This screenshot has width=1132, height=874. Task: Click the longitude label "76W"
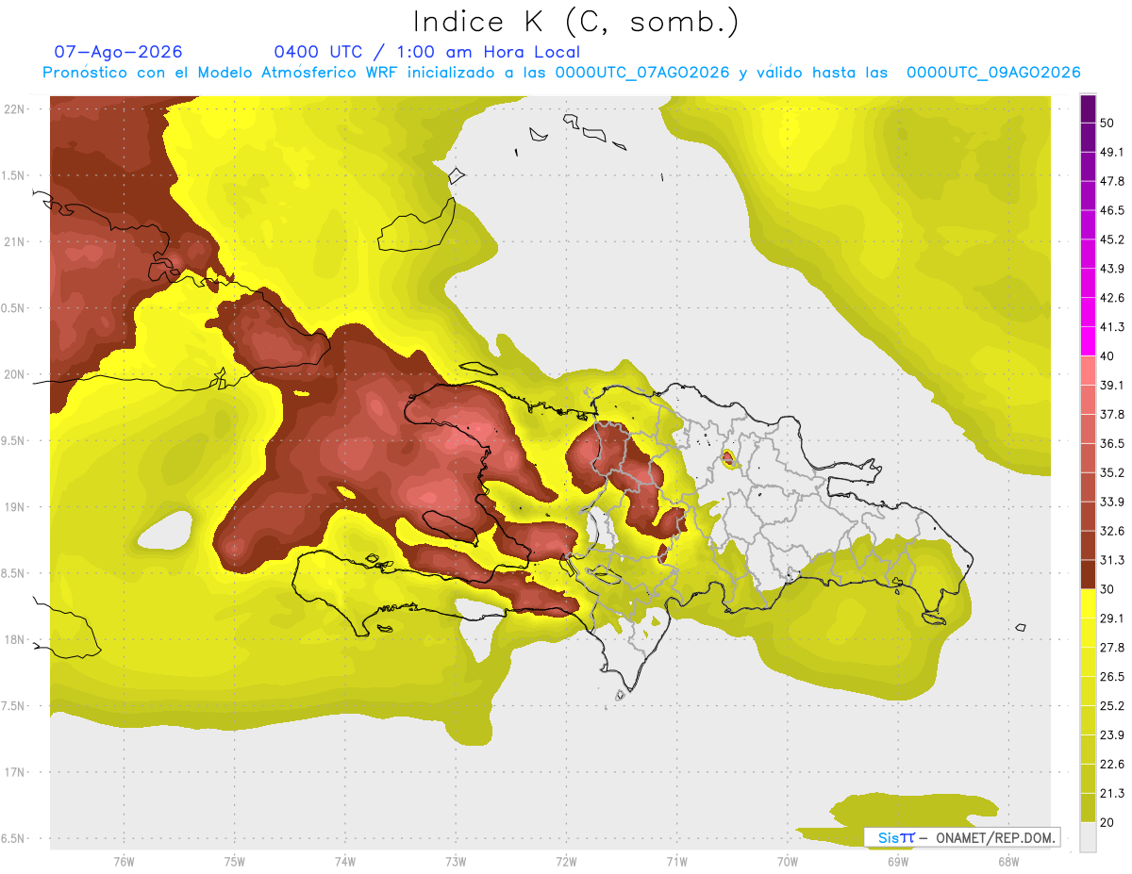[124, 862]
